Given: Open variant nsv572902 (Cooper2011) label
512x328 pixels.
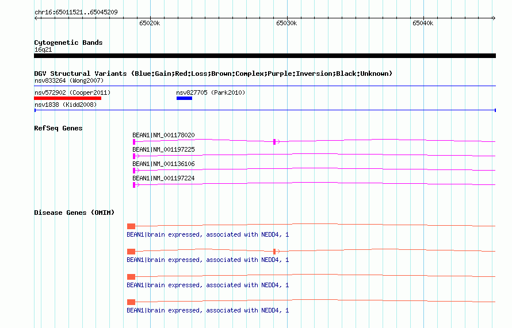Looking at the screenshot, I should (72, 92).
